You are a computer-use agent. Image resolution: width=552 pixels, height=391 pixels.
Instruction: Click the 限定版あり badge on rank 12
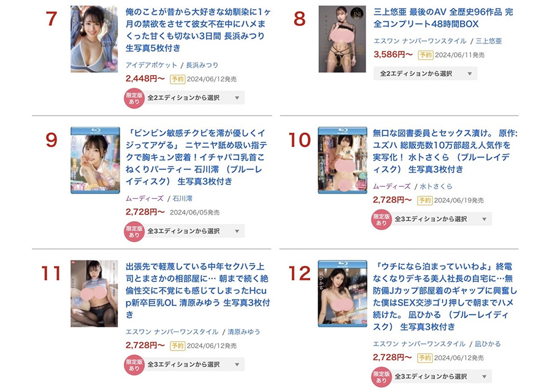tap(381, 377)
